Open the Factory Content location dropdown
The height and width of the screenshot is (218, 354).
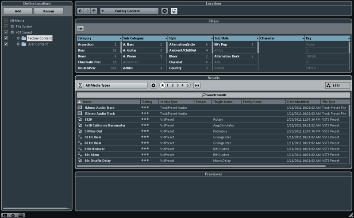129,11
